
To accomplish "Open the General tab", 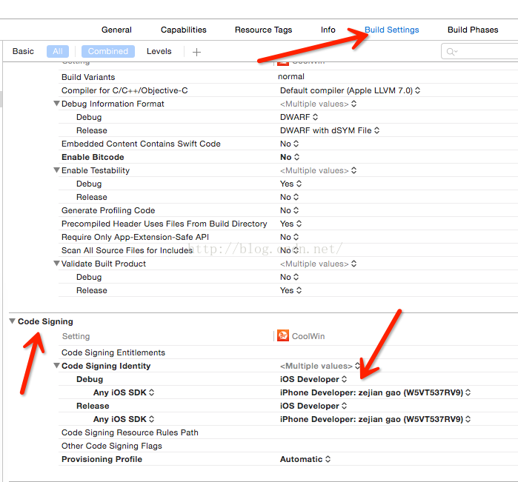I will pyautogui.click(x=116, y=30).
